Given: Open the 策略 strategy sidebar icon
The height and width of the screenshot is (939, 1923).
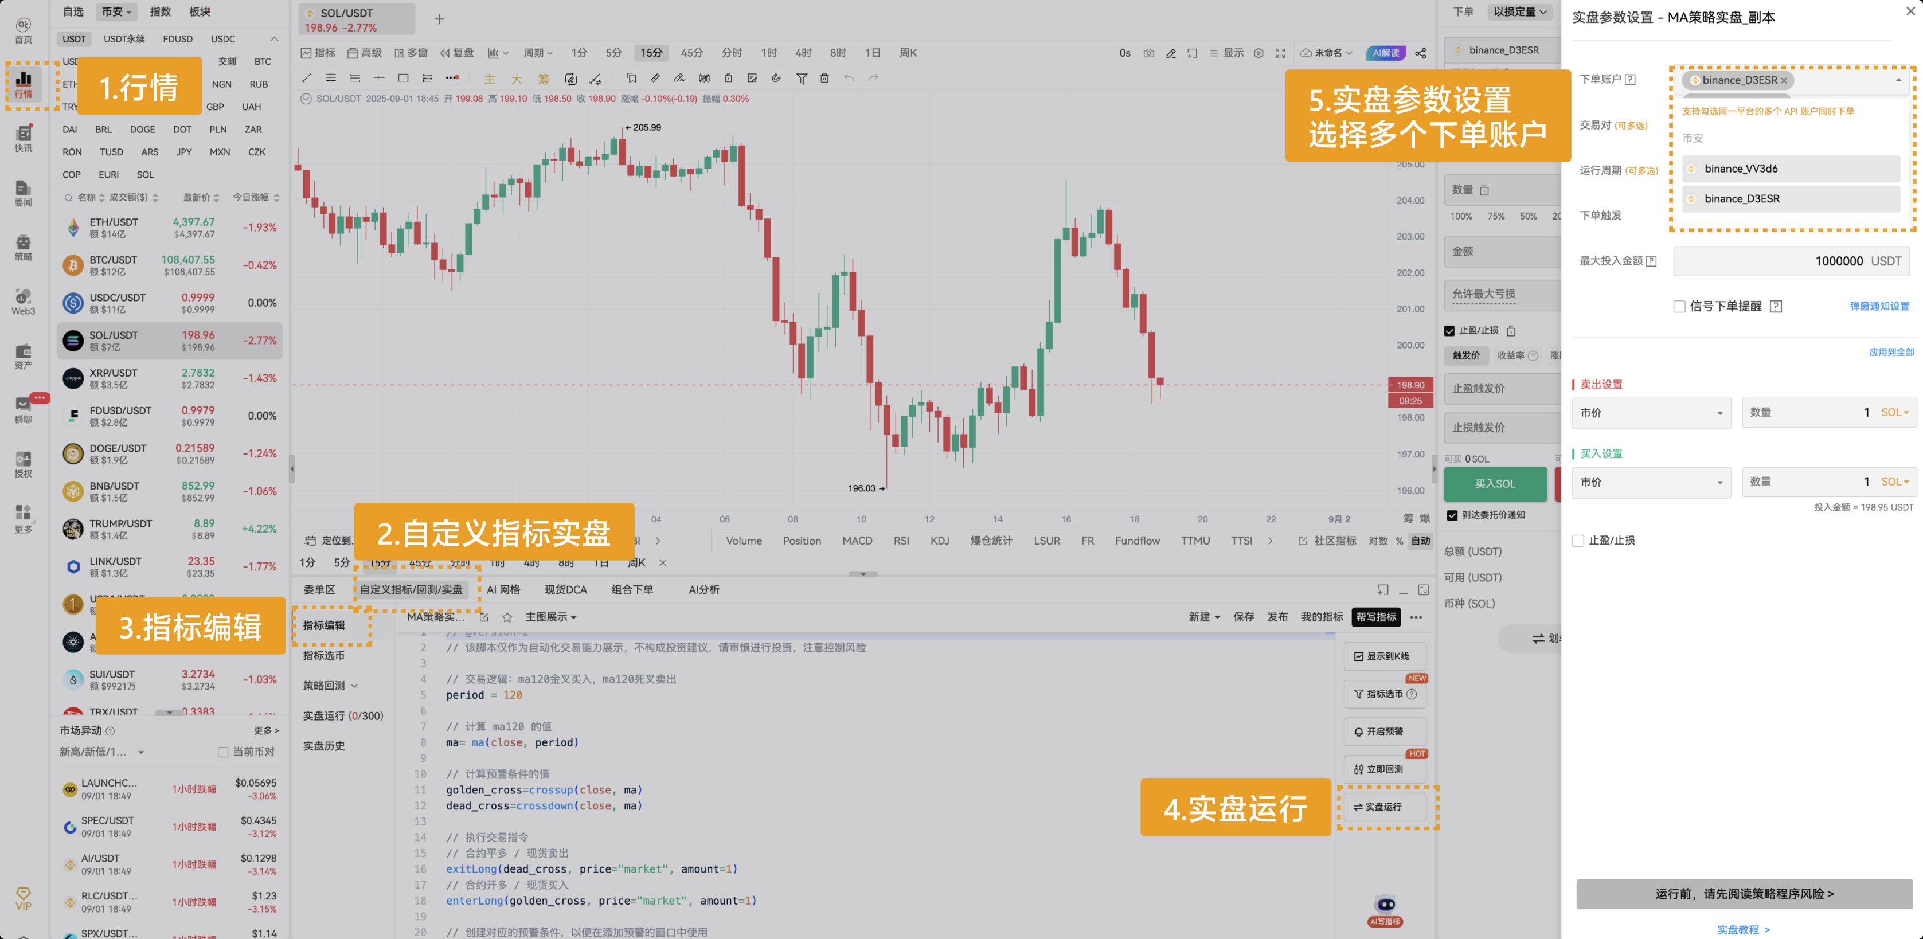Looking at the screenshot, I should [23, 248].
